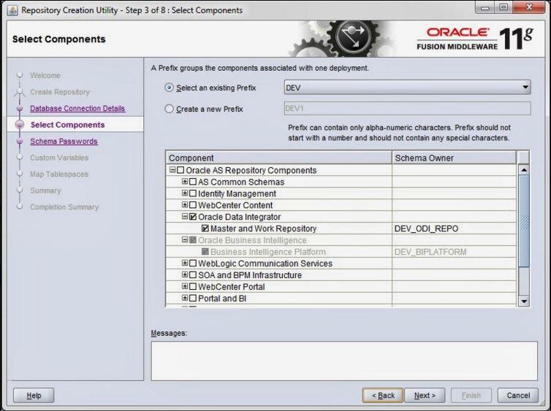This screenshot has width=551, height=411.
Task: Click the component list scroll down arrow
Action: click(x=523, y=301)
